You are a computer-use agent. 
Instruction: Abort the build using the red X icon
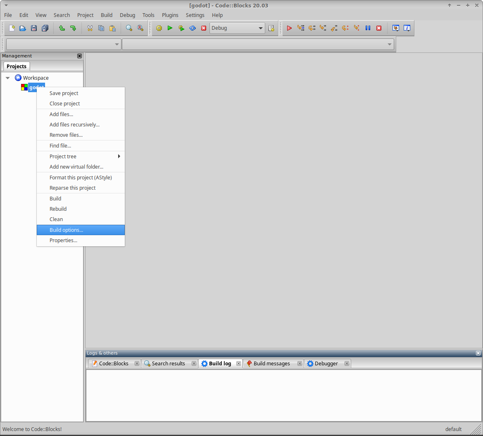tap(203, 28)
